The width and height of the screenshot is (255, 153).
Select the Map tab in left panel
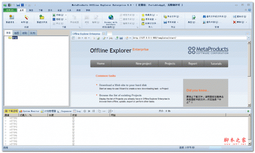[17, 33]
